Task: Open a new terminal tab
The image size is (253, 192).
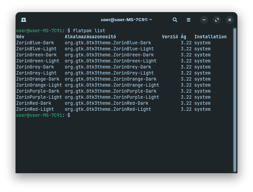Action: tap(24, 20)
